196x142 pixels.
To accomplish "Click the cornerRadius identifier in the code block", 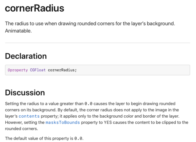I will [62, 70].
